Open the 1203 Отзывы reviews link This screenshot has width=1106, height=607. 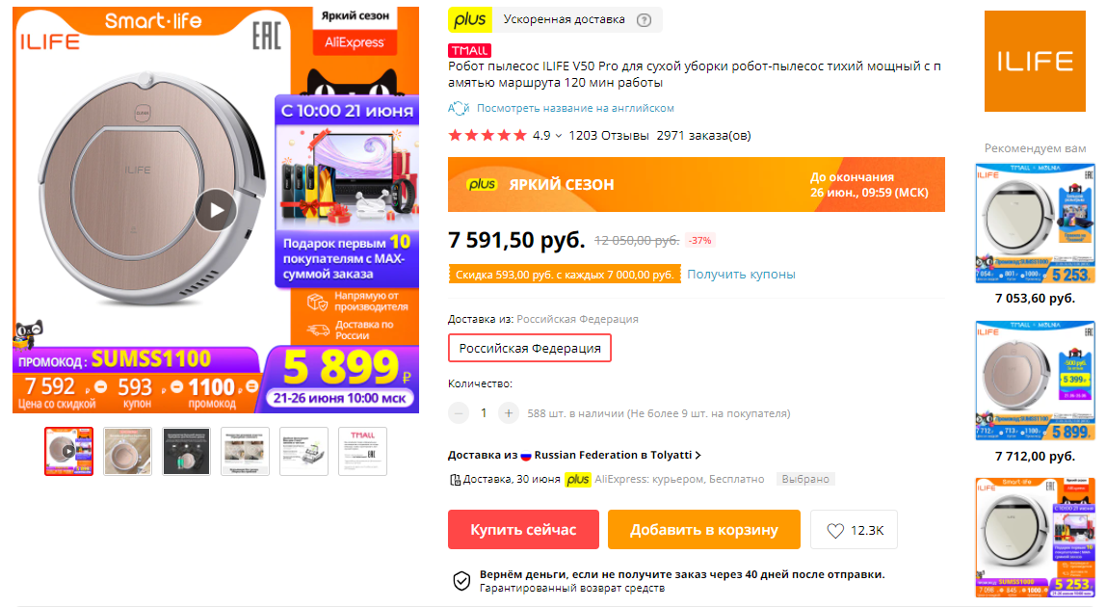click(x=609, y=136)
